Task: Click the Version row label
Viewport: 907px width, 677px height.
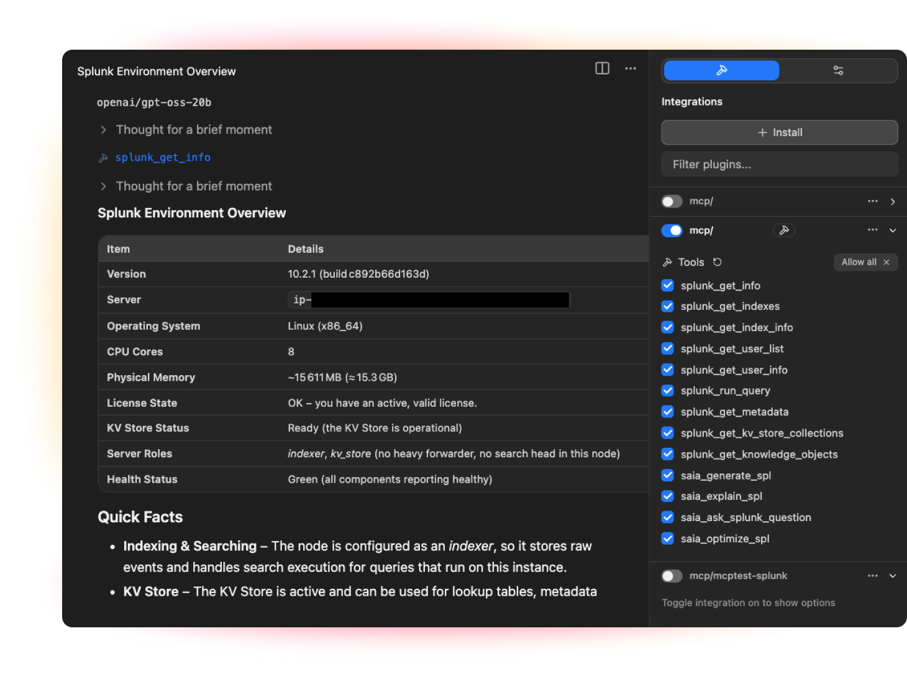Action: [126, 274]
